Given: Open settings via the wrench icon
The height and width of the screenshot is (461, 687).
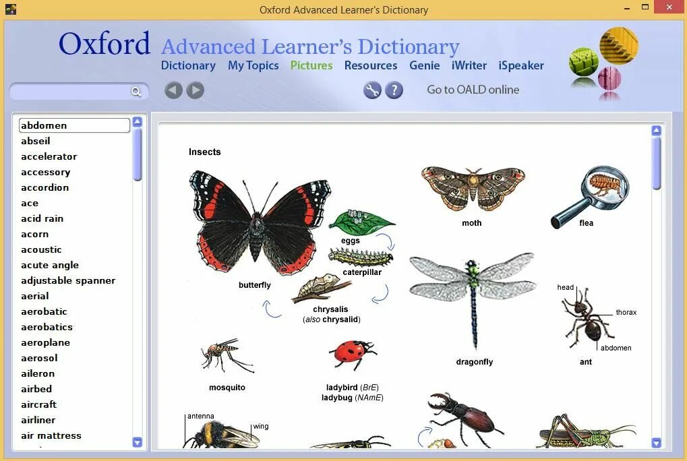Looking at the screenshot, I should 372,90.
